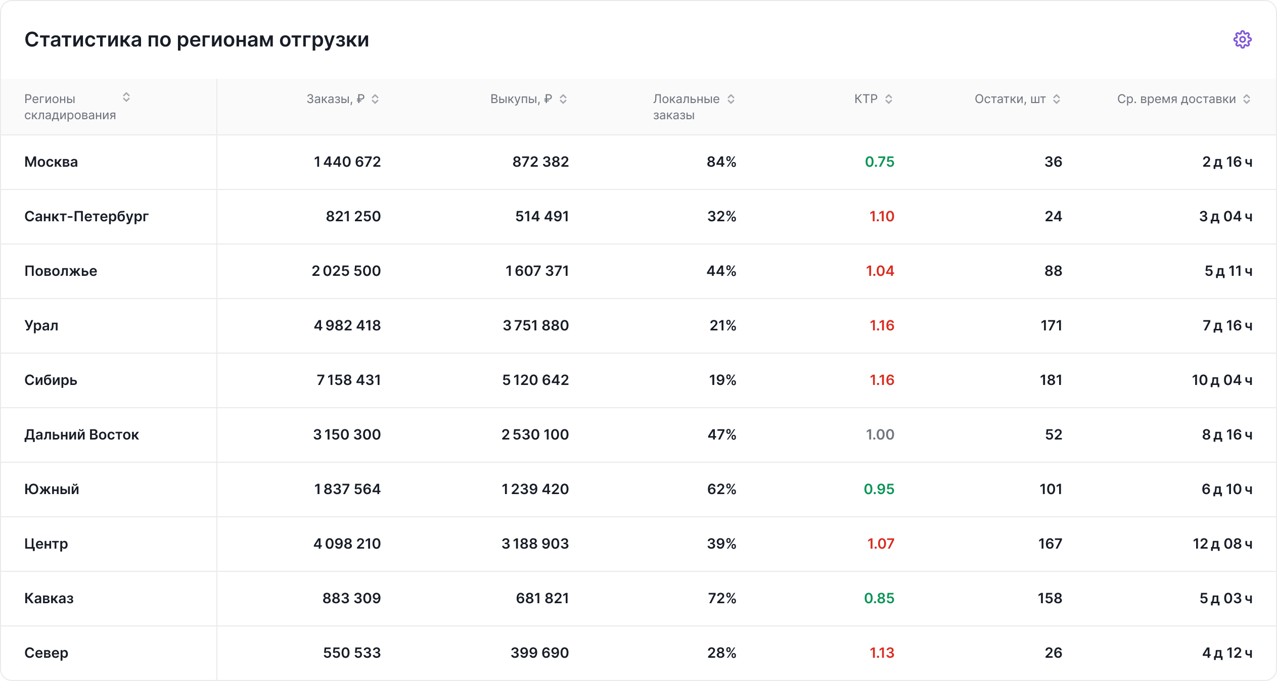This screenshot has height=681, width=1277.
Task: Click green КТР value 0.85
Action: coord(879,598)
